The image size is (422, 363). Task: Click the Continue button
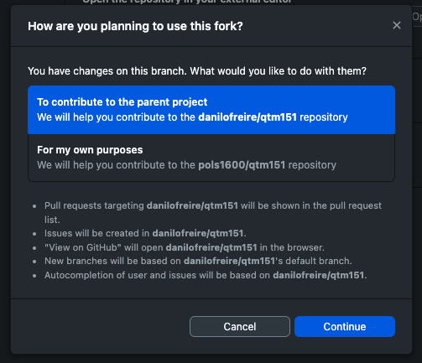click(345, 326)
